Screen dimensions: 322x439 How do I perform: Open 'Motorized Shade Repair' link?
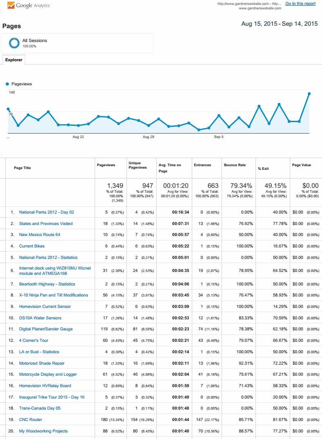click(x=42, y=363)
